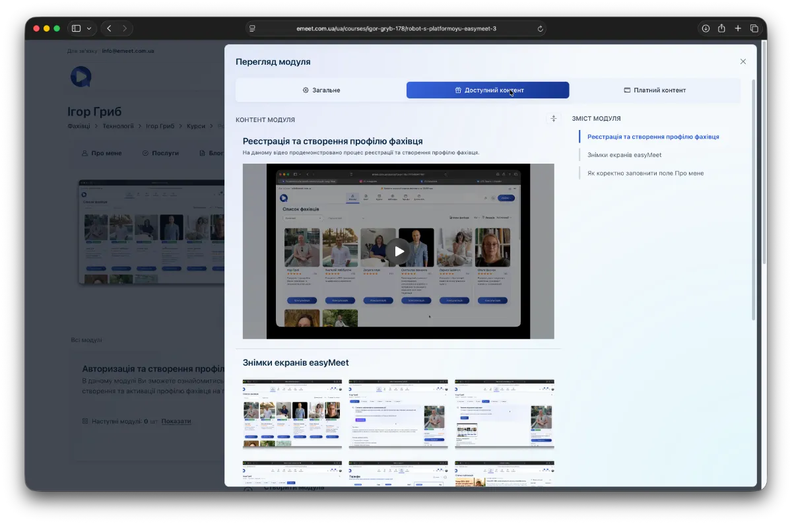792x524 pixels.
Task: Go back to the previous page
Action: (x=109, y=28)
